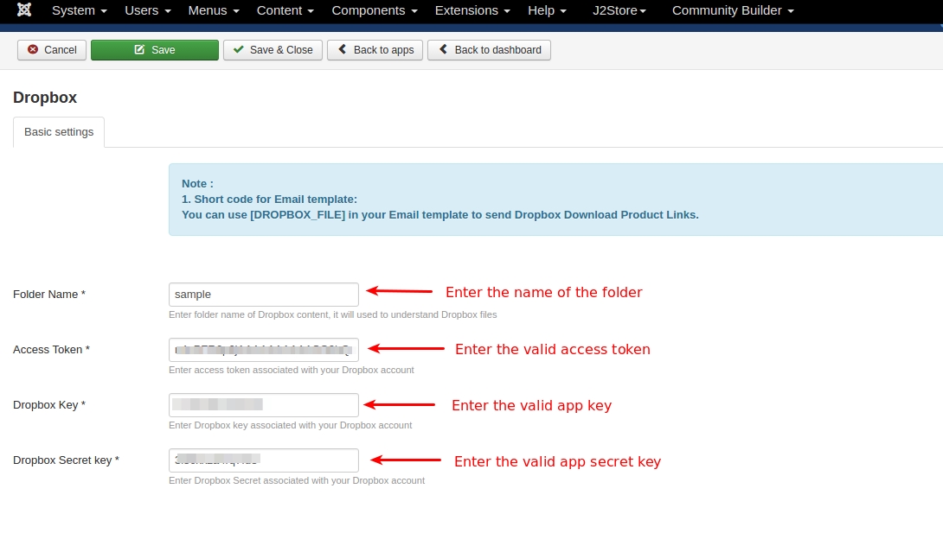Select the Basic settings tab

click(x=59, y=132)
